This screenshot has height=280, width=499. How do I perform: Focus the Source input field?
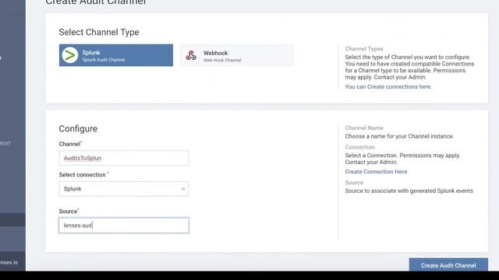(124, 225)
